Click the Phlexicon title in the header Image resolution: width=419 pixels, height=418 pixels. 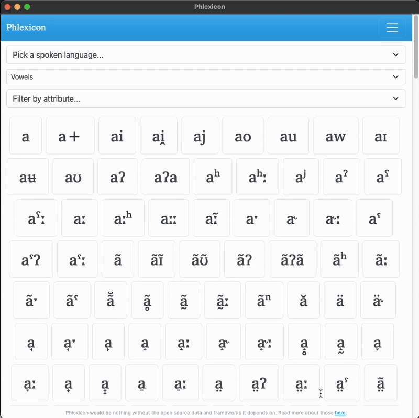(x=26, y=27)
